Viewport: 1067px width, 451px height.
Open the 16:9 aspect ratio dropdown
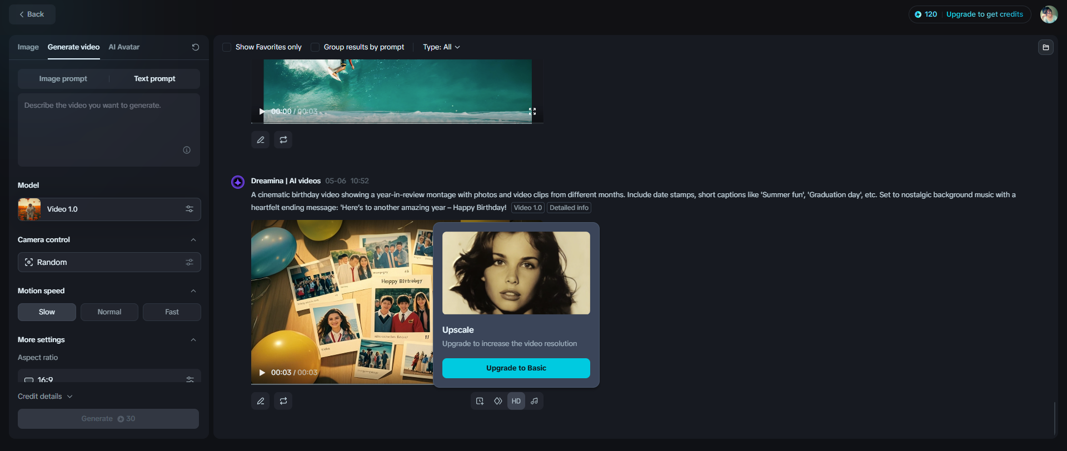point(109,376)
